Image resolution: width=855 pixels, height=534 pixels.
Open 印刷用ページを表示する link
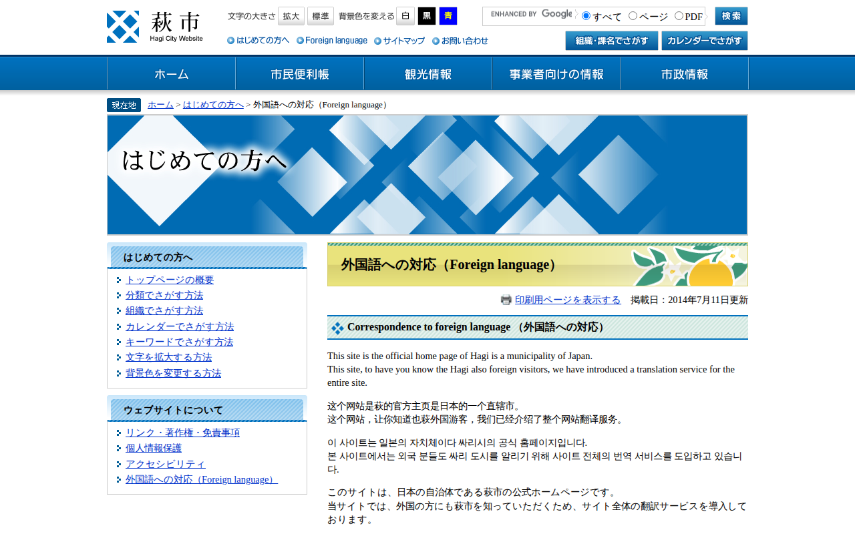568,300
